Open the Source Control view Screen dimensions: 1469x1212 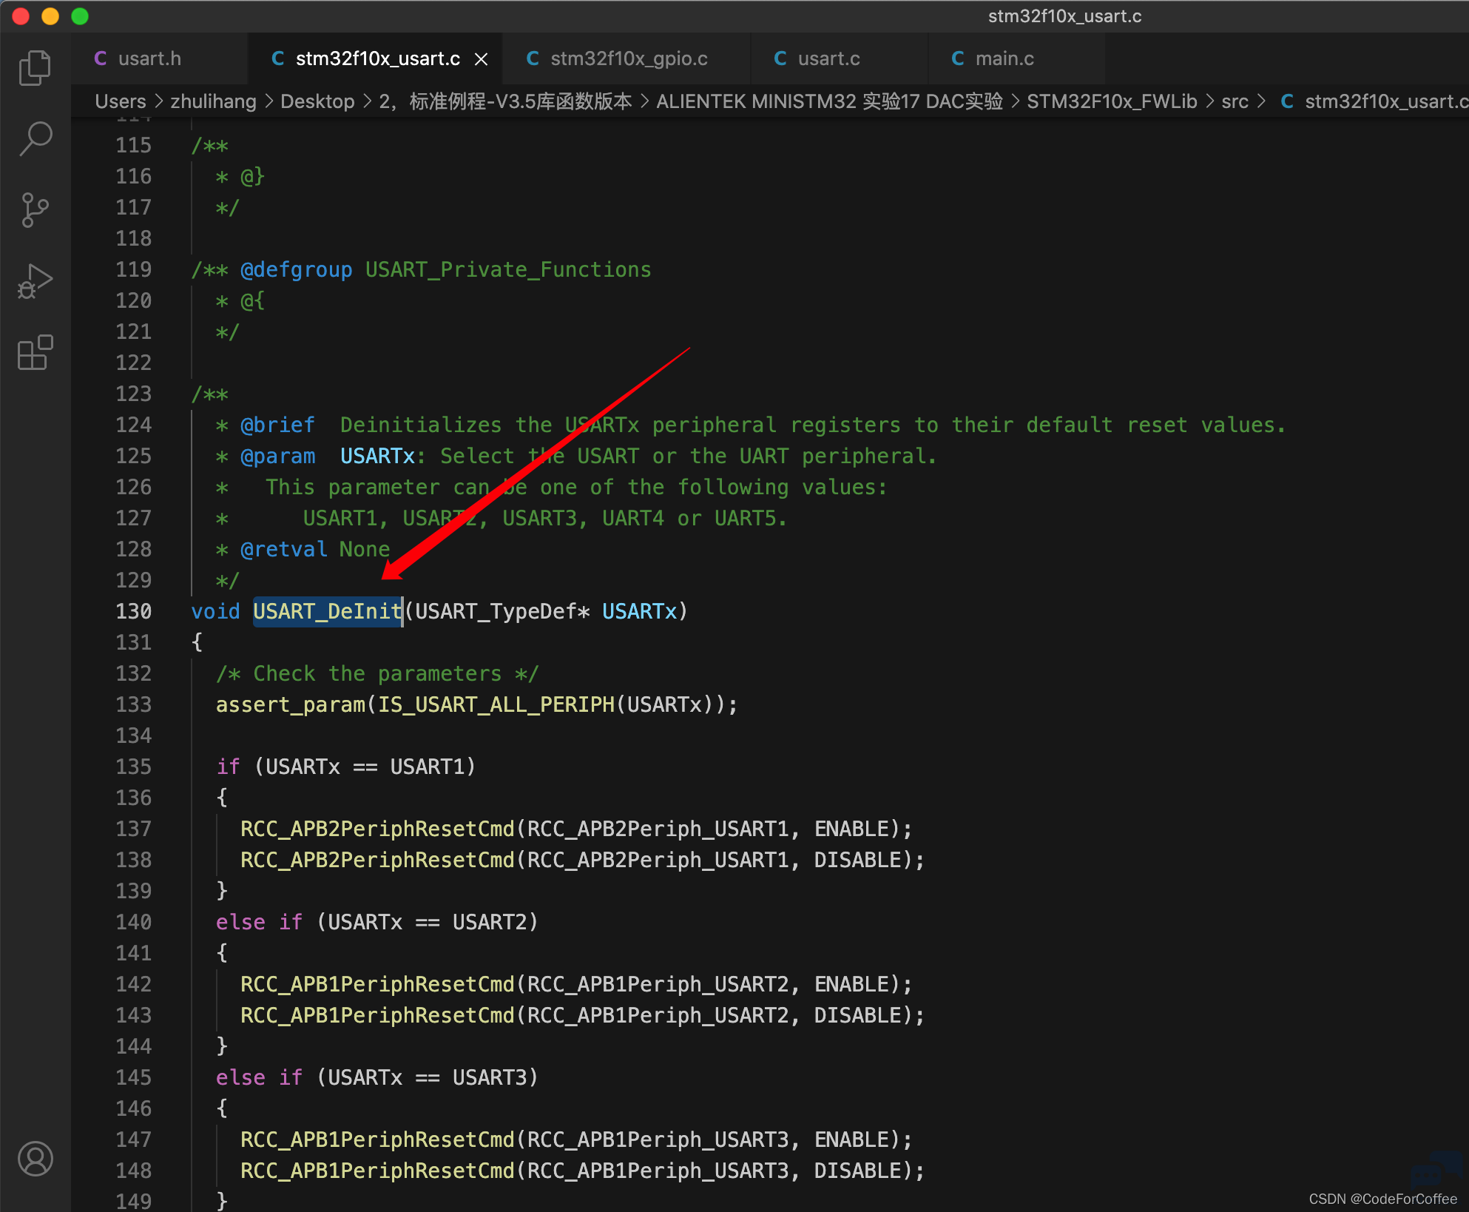pos(35,210)
